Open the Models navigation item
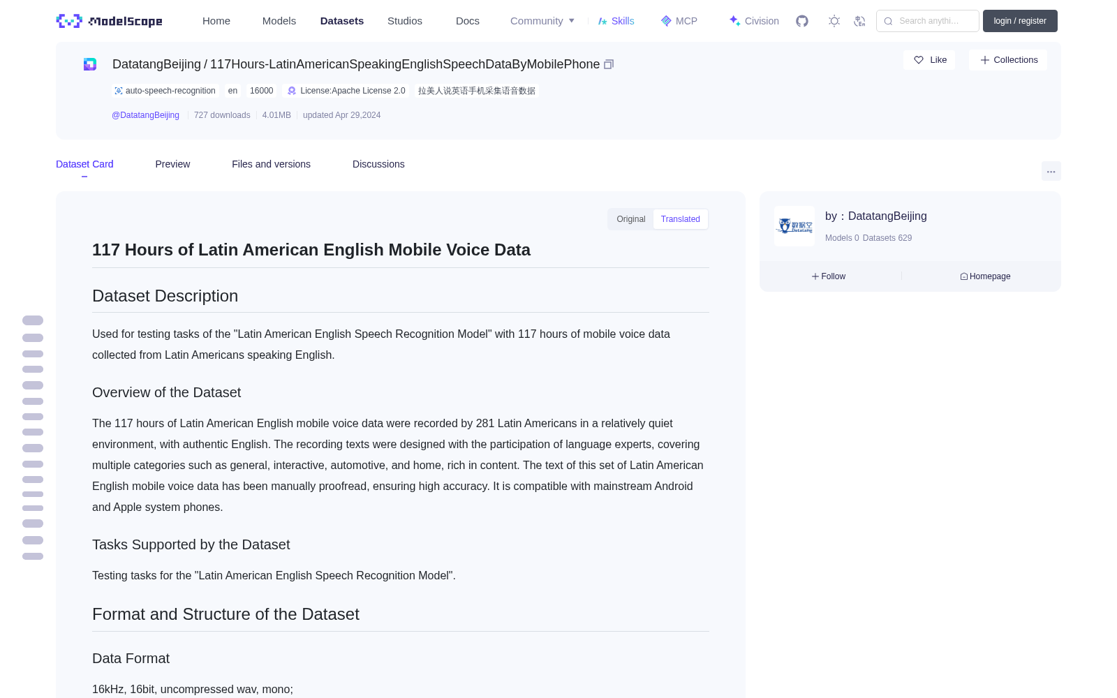 279,21
